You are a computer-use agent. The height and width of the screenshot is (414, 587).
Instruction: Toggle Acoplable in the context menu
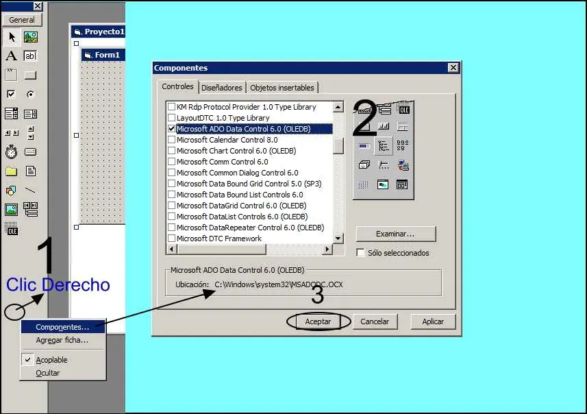point(63,360)
